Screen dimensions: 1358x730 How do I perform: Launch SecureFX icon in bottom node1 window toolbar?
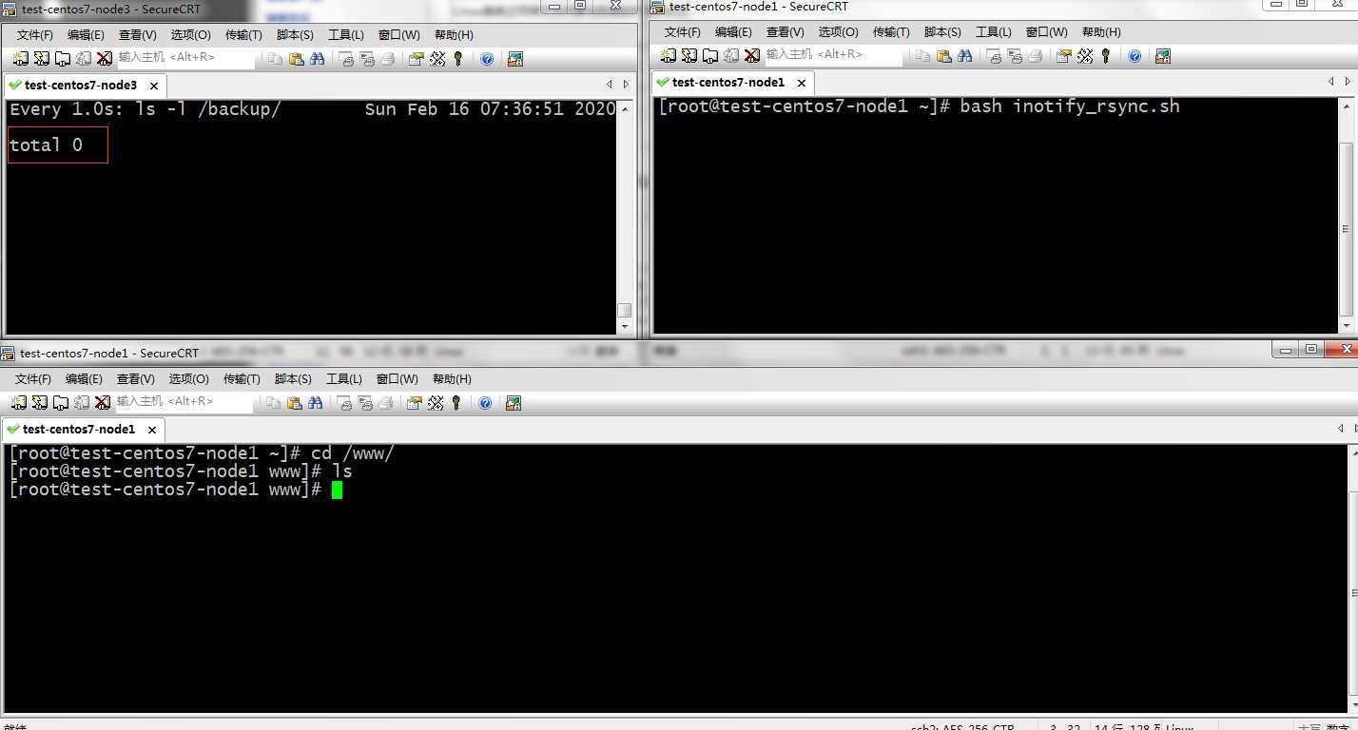pos(514,403)
